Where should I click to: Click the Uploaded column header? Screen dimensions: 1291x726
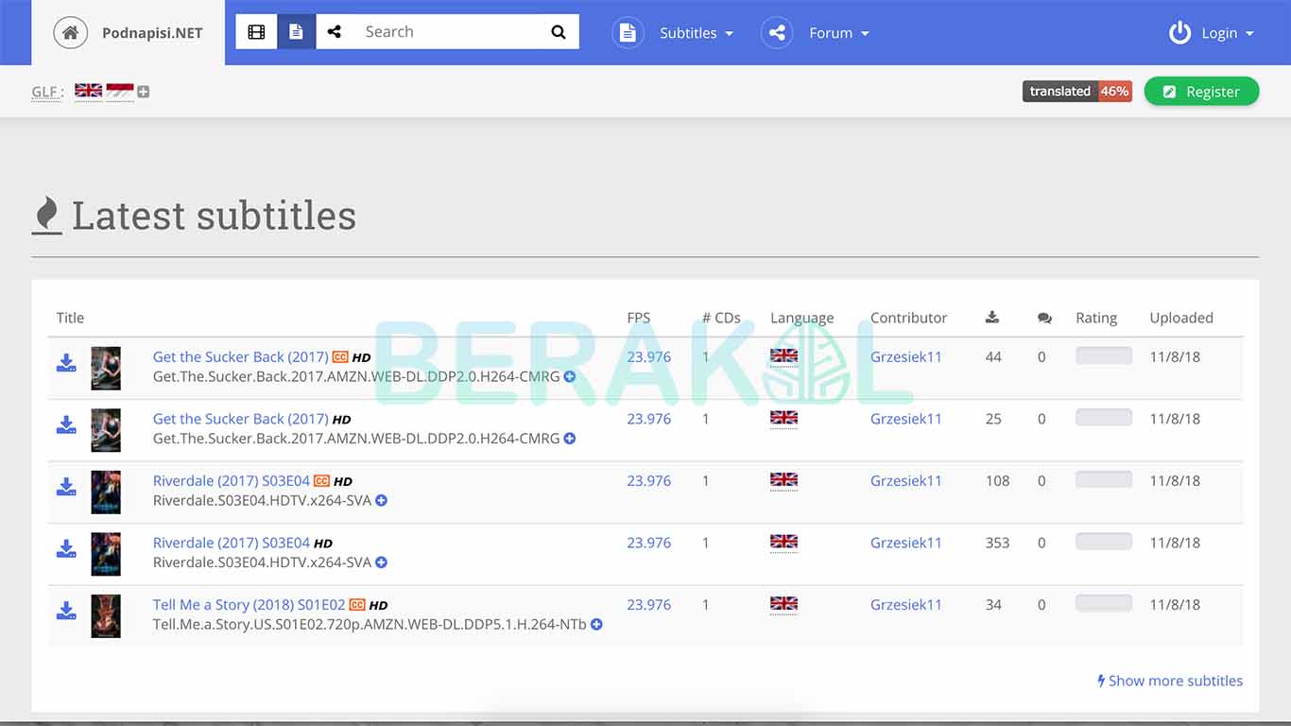(x=1181, y=318)
